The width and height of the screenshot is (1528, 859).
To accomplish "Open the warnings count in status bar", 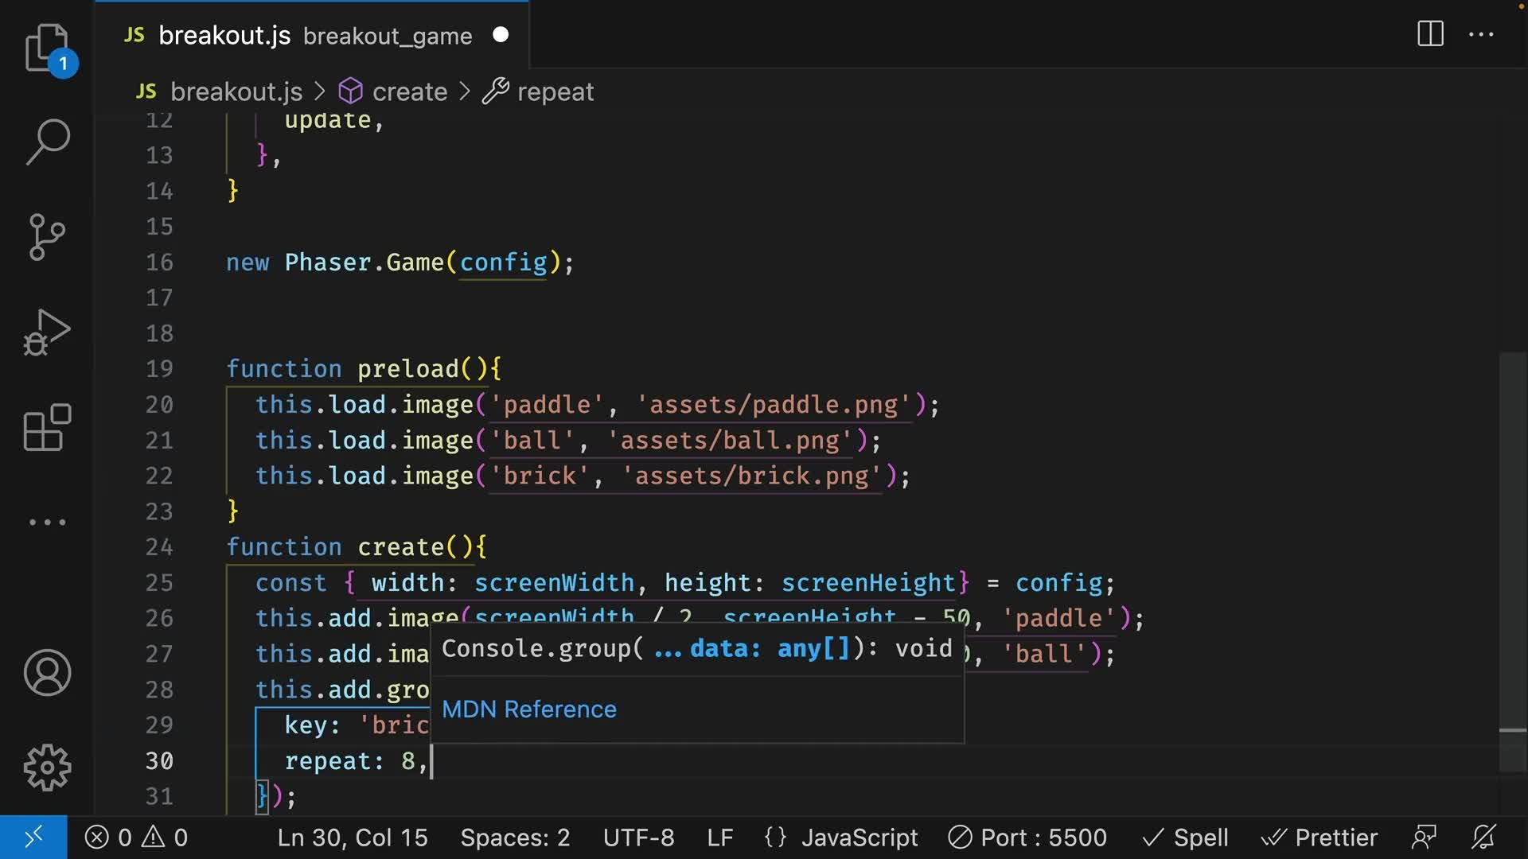I will (x=165, y=838).
